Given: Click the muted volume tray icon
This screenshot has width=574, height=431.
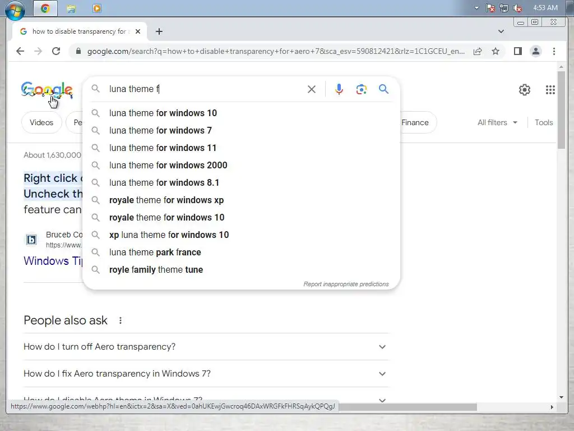Looking at the screenshot, I should (517, 8).
